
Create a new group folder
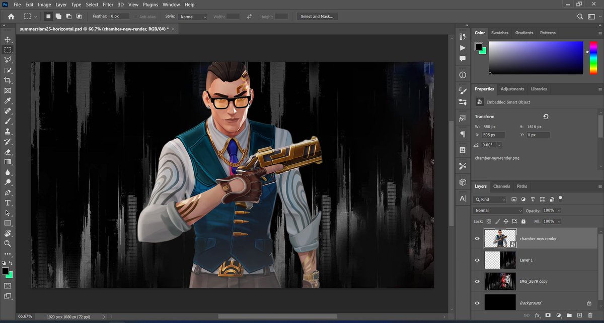pos(569,315)
